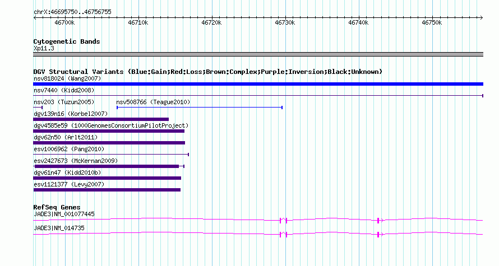The height and width of the screenshot is (266, 499).
Task: Click the right arrow of the coordinate ruler
Action: (482, 18)
